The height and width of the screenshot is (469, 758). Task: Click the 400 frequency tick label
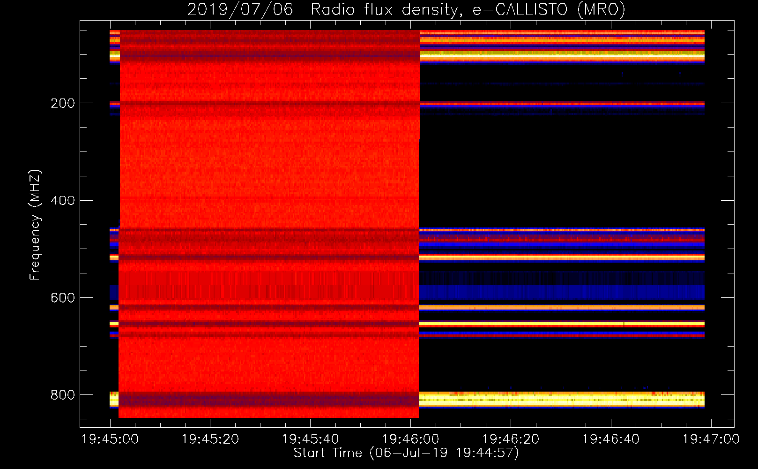click(x=63, y=201)
